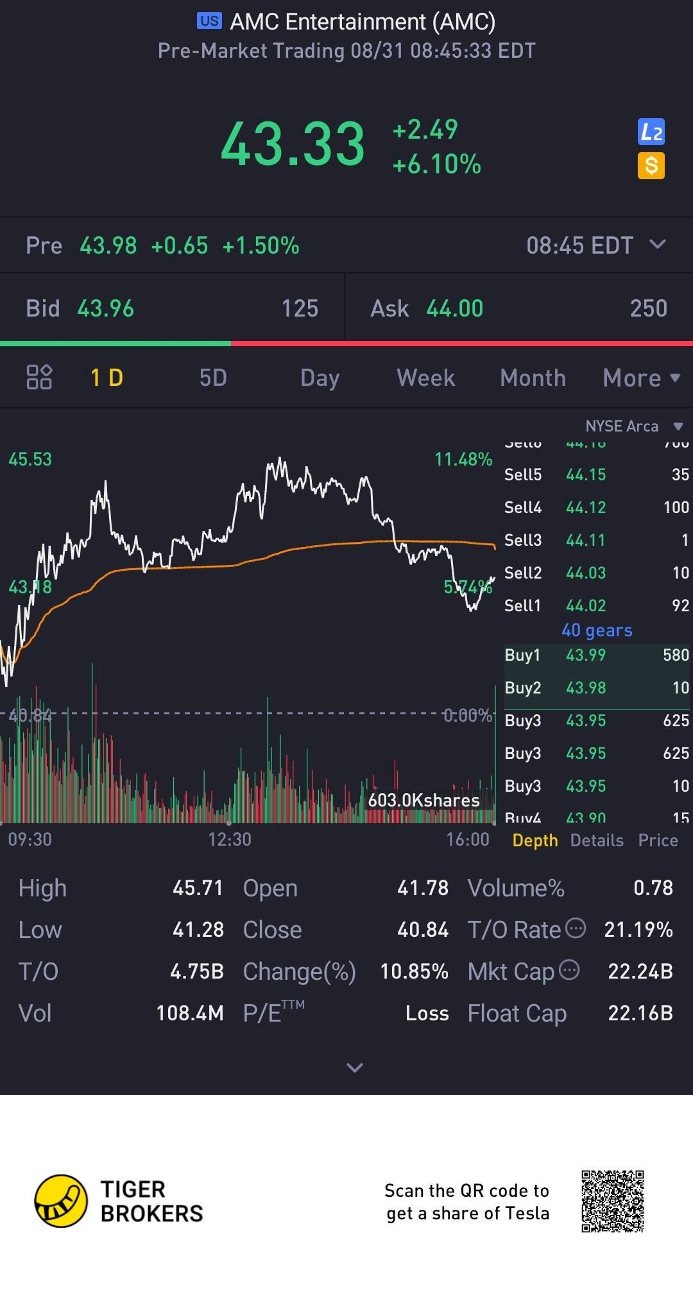
Task: Tap the Sell1 44.02 order row
Action: tap(597, 606)
